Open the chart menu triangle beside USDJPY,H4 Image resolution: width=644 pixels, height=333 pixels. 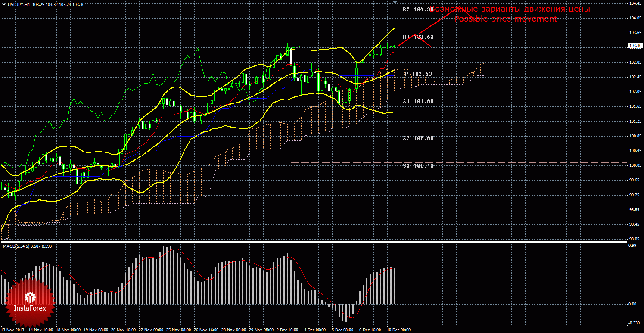4,4
